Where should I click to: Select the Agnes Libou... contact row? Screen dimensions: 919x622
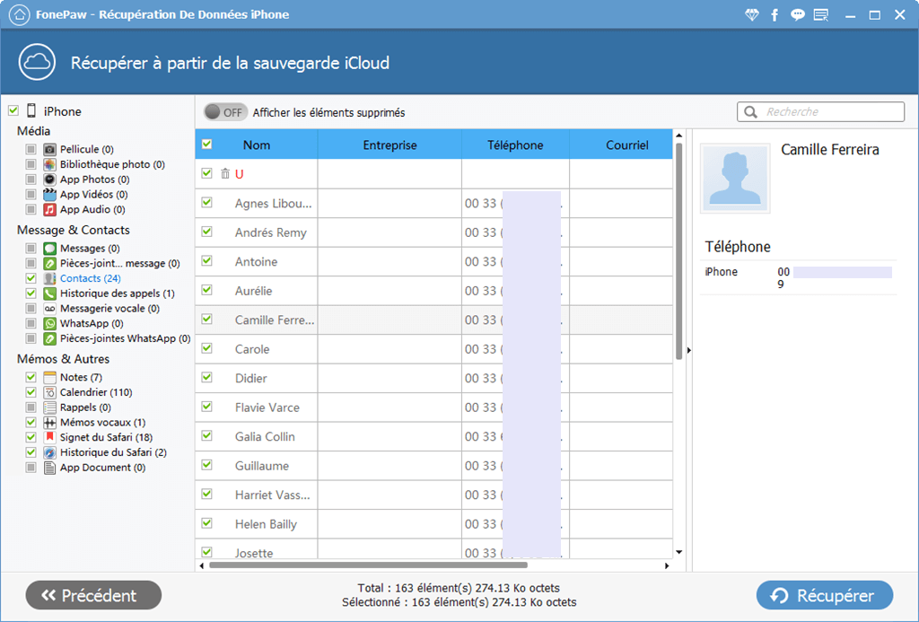[433, 204]
